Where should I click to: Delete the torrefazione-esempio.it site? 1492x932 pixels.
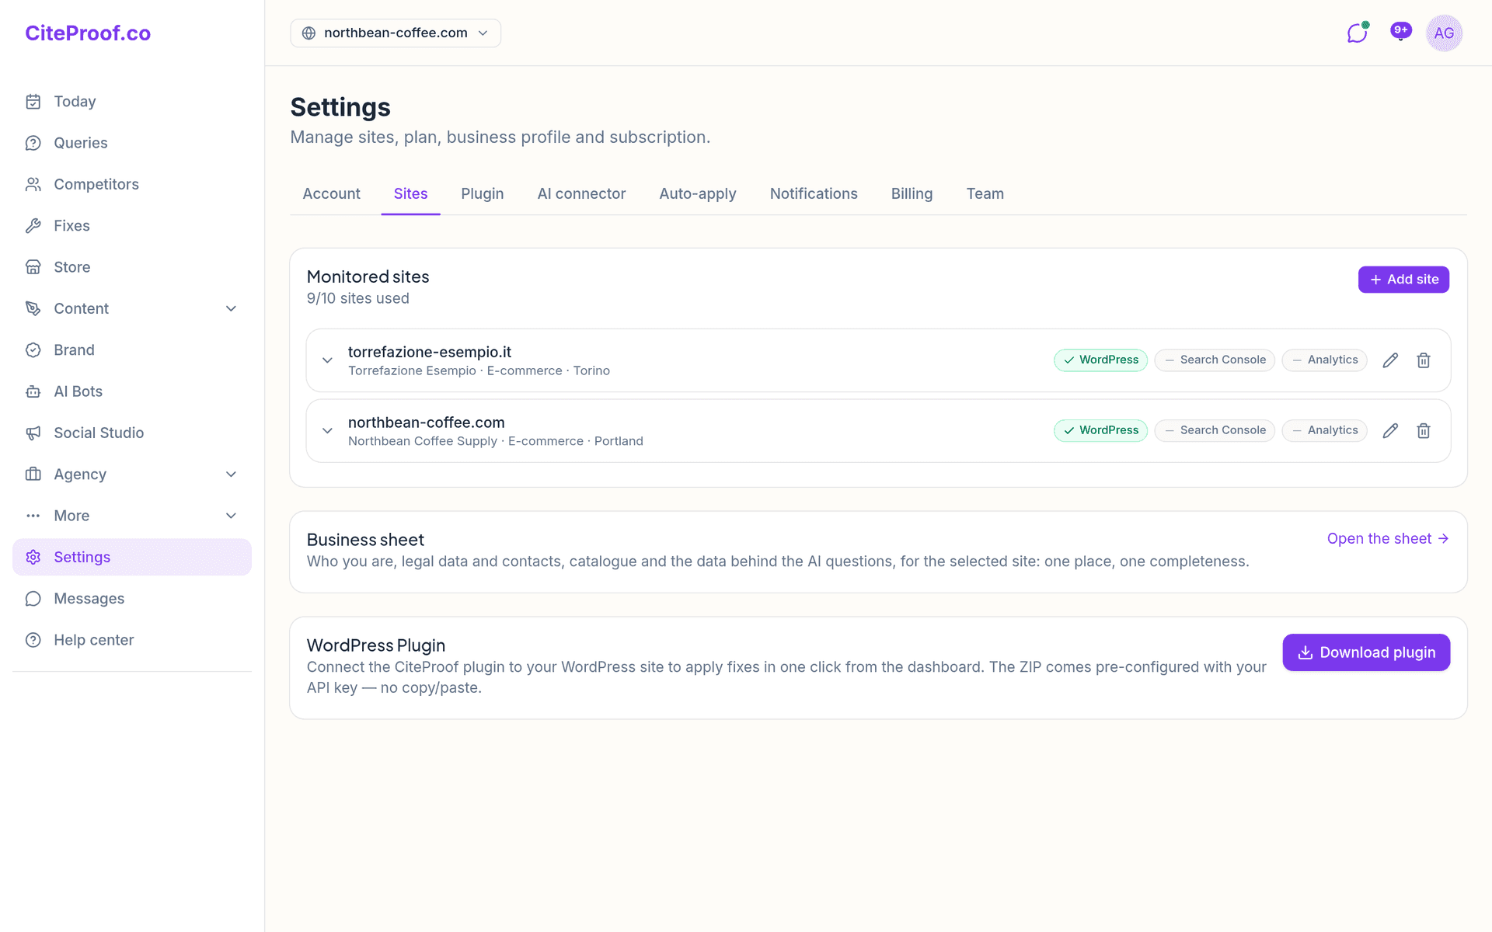tap(1423, 360)
